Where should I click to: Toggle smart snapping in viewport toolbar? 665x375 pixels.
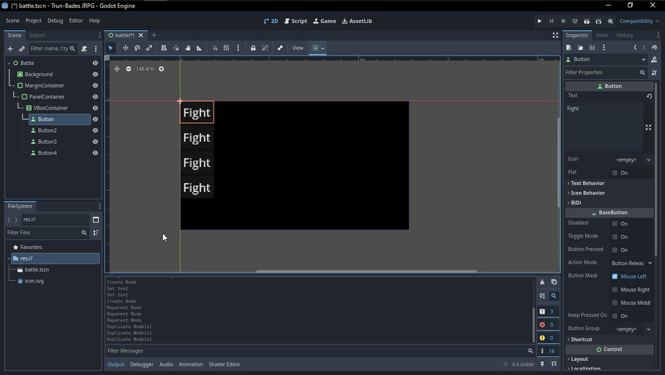click(215, 48)
